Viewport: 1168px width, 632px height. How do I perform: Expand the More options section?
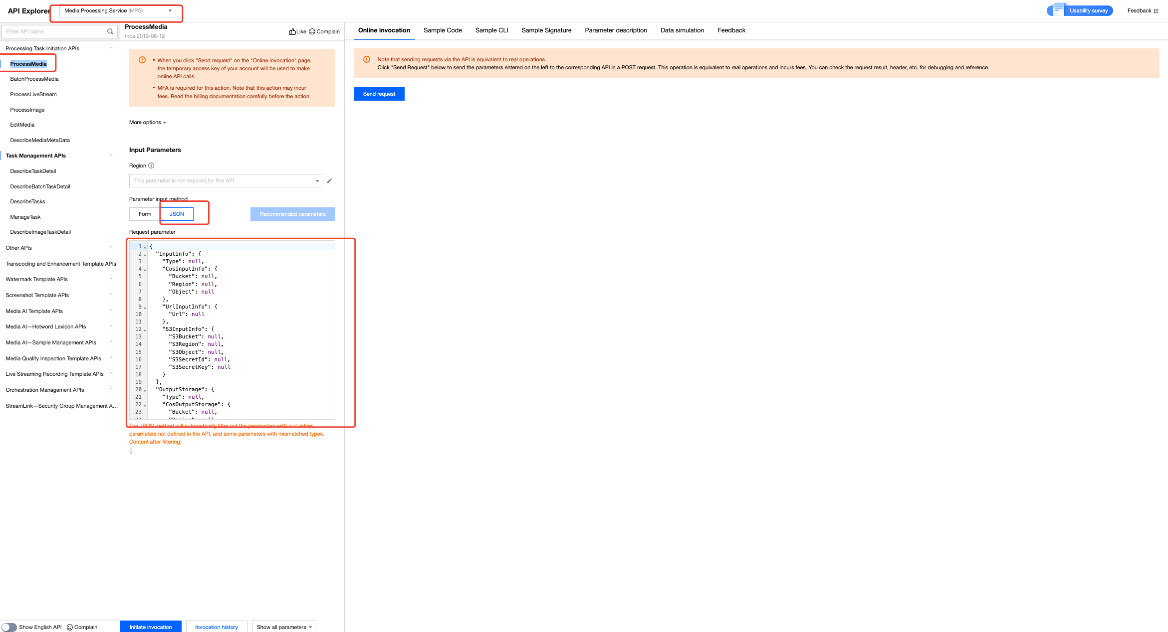[x=148, y=123]
